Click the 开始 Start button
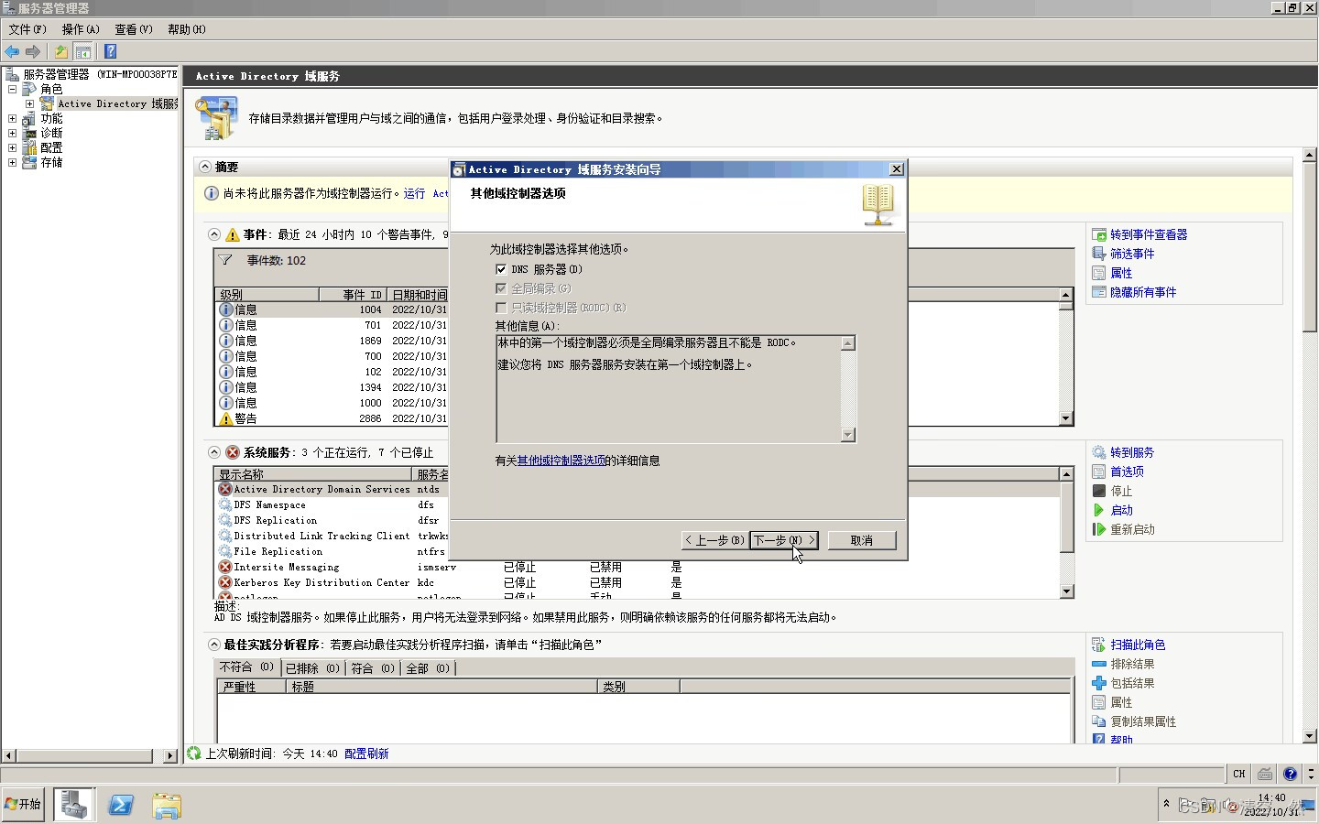 click(x=23, y=805)
